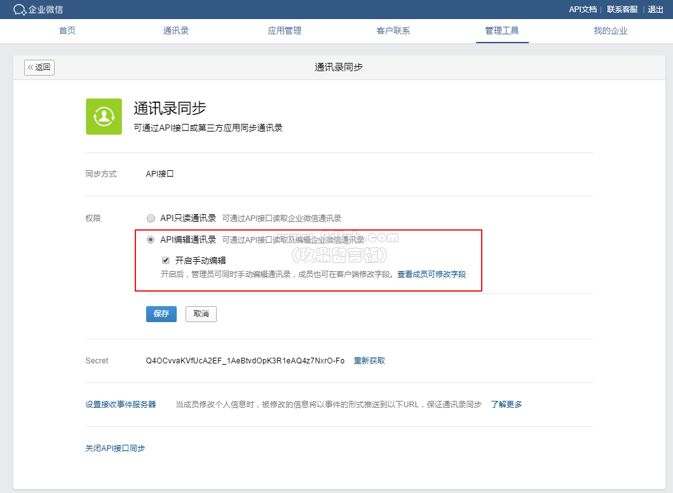Open the 设置接收事件服务器 link
673x493 pixels.
coord(121,405)
